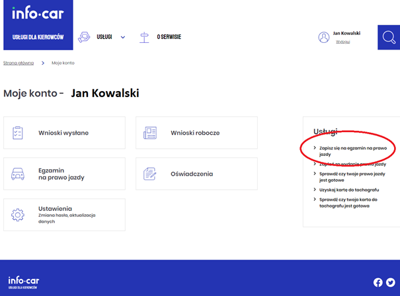The height and width of the screenshot is (296, 400).
Task: Open the Usługi menu item
Action: (x=104, y=37)
